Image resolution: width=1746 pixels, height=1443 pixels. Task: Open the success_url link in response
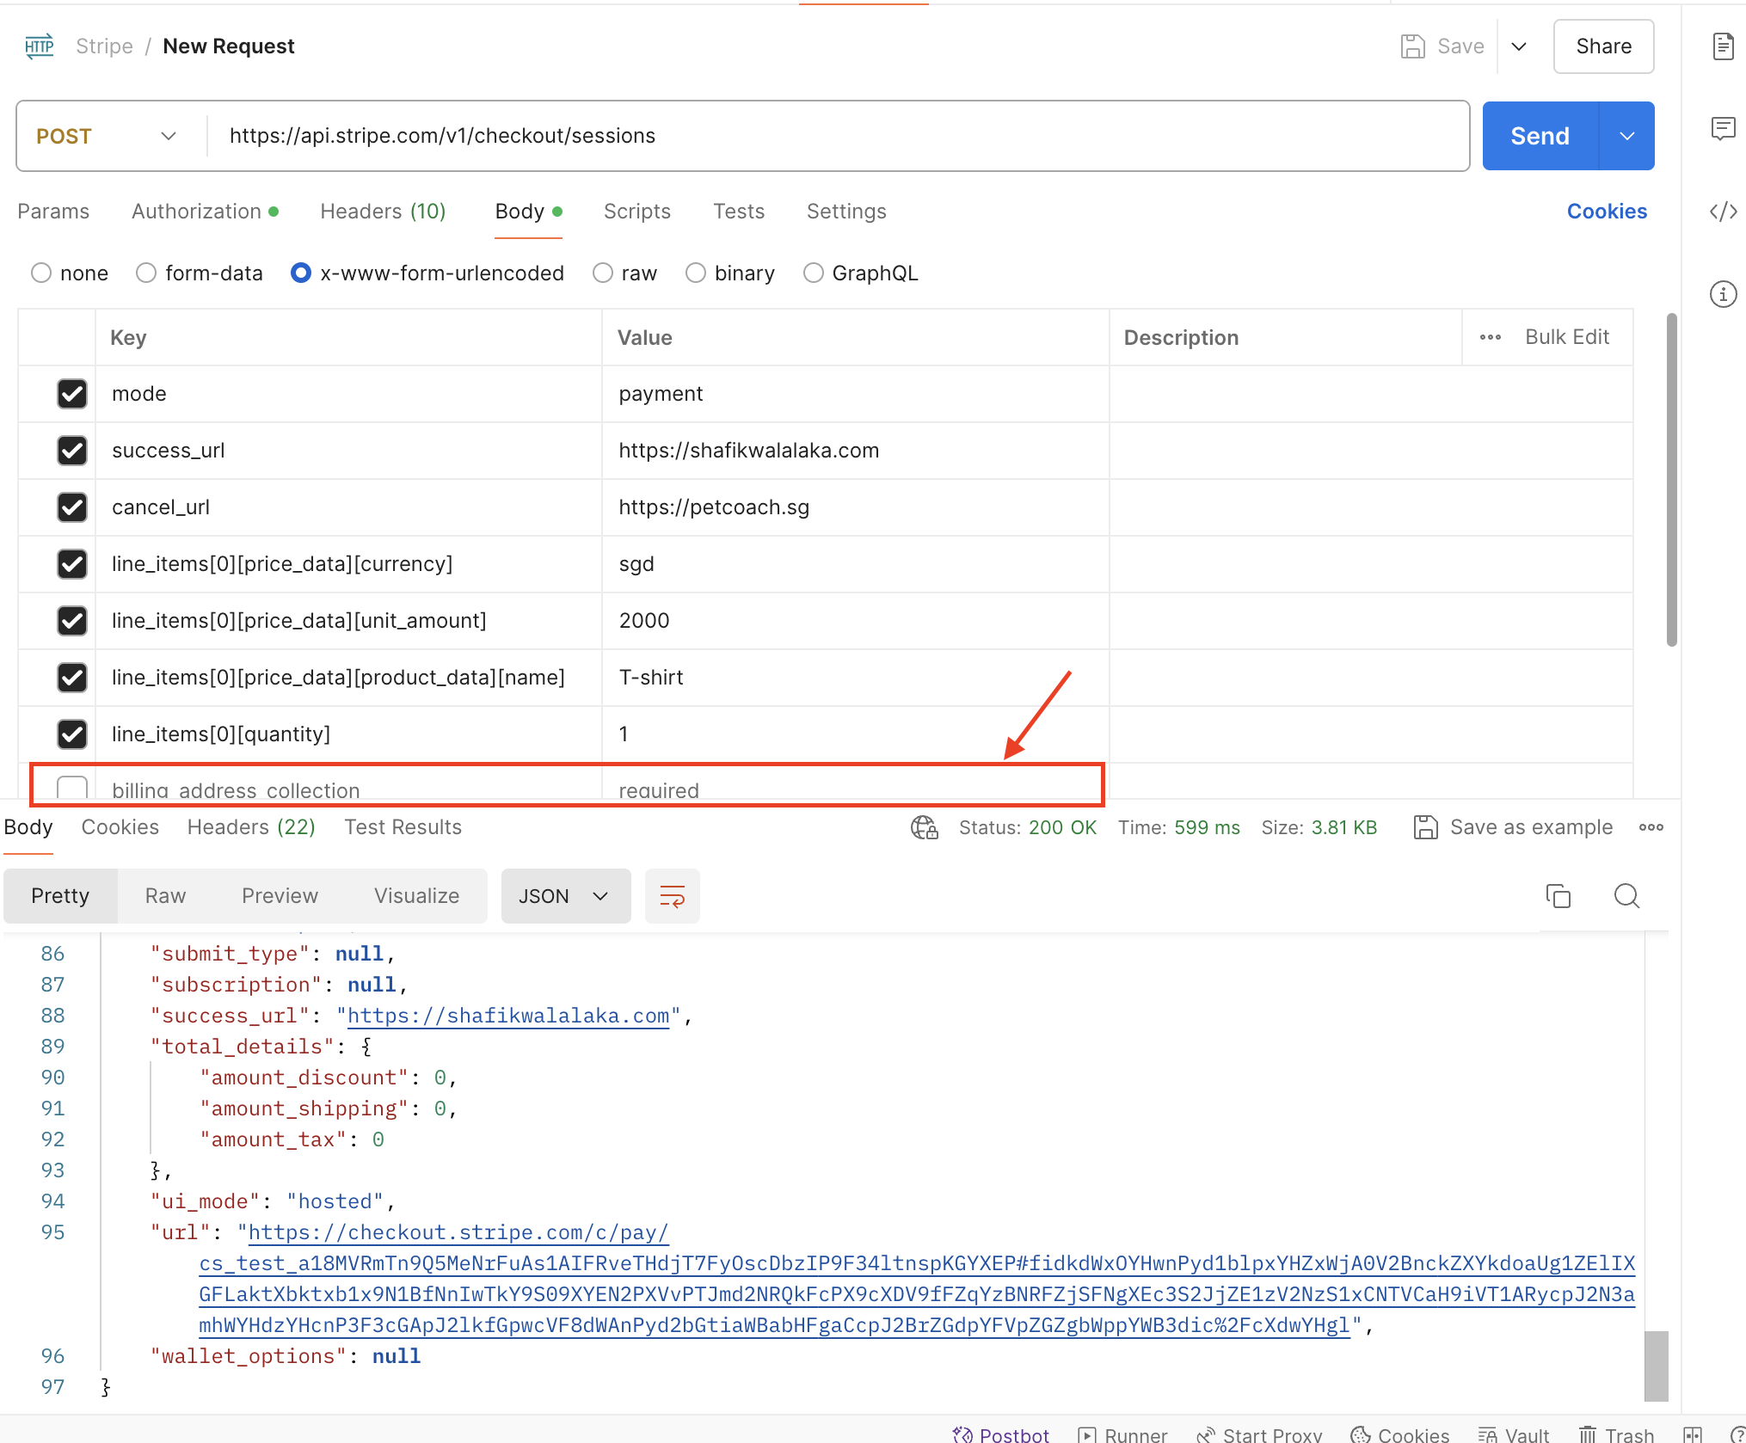(507, 1016)
